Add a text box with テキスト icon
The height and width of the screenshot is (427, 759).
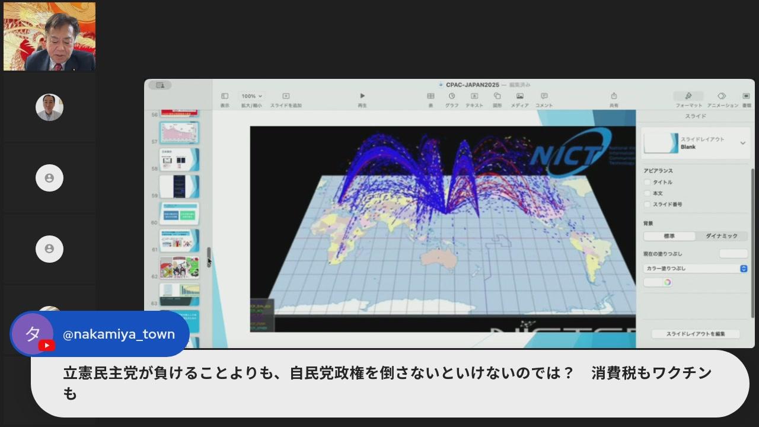(474, 96)
